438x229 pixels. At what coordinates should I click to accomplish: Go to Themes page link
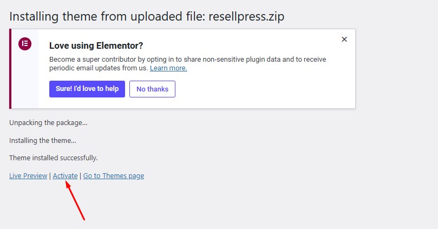(x=113, y=176)
